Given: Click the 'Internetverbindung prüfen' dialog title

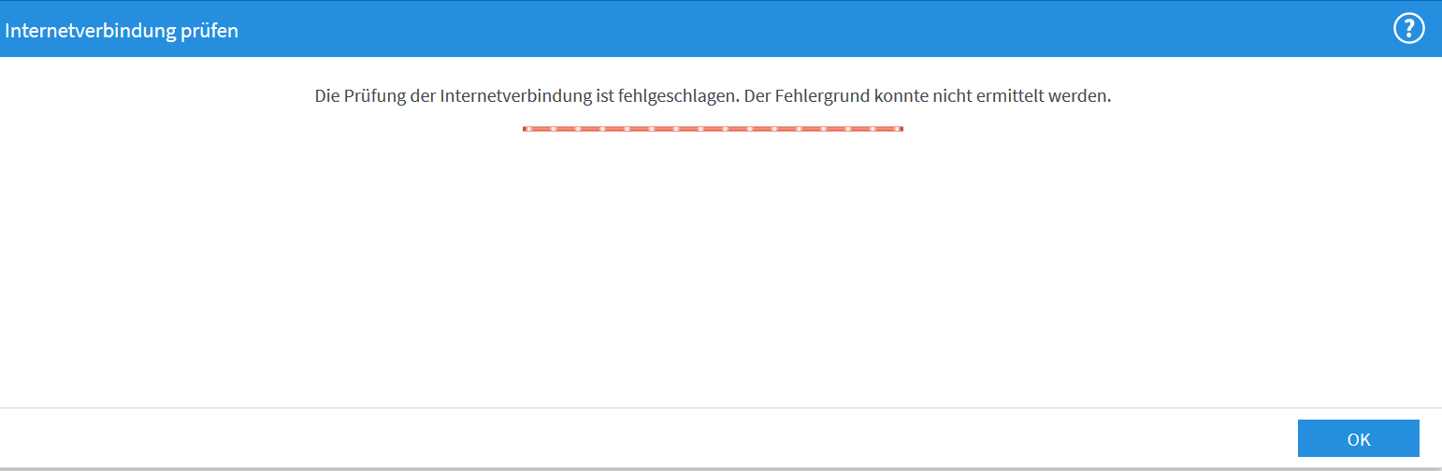Looking at the screenshot, I should coord(122,31).
